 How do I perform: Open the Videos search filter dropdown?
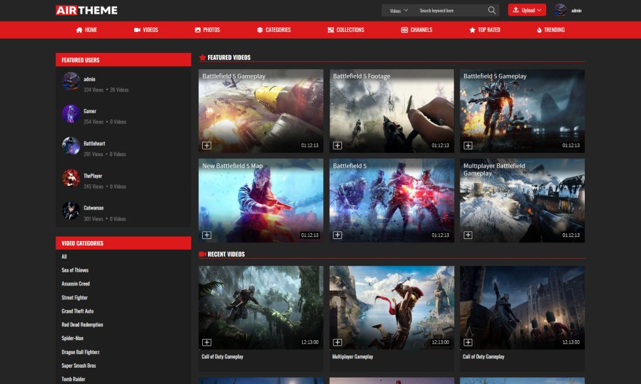[398, 10]
